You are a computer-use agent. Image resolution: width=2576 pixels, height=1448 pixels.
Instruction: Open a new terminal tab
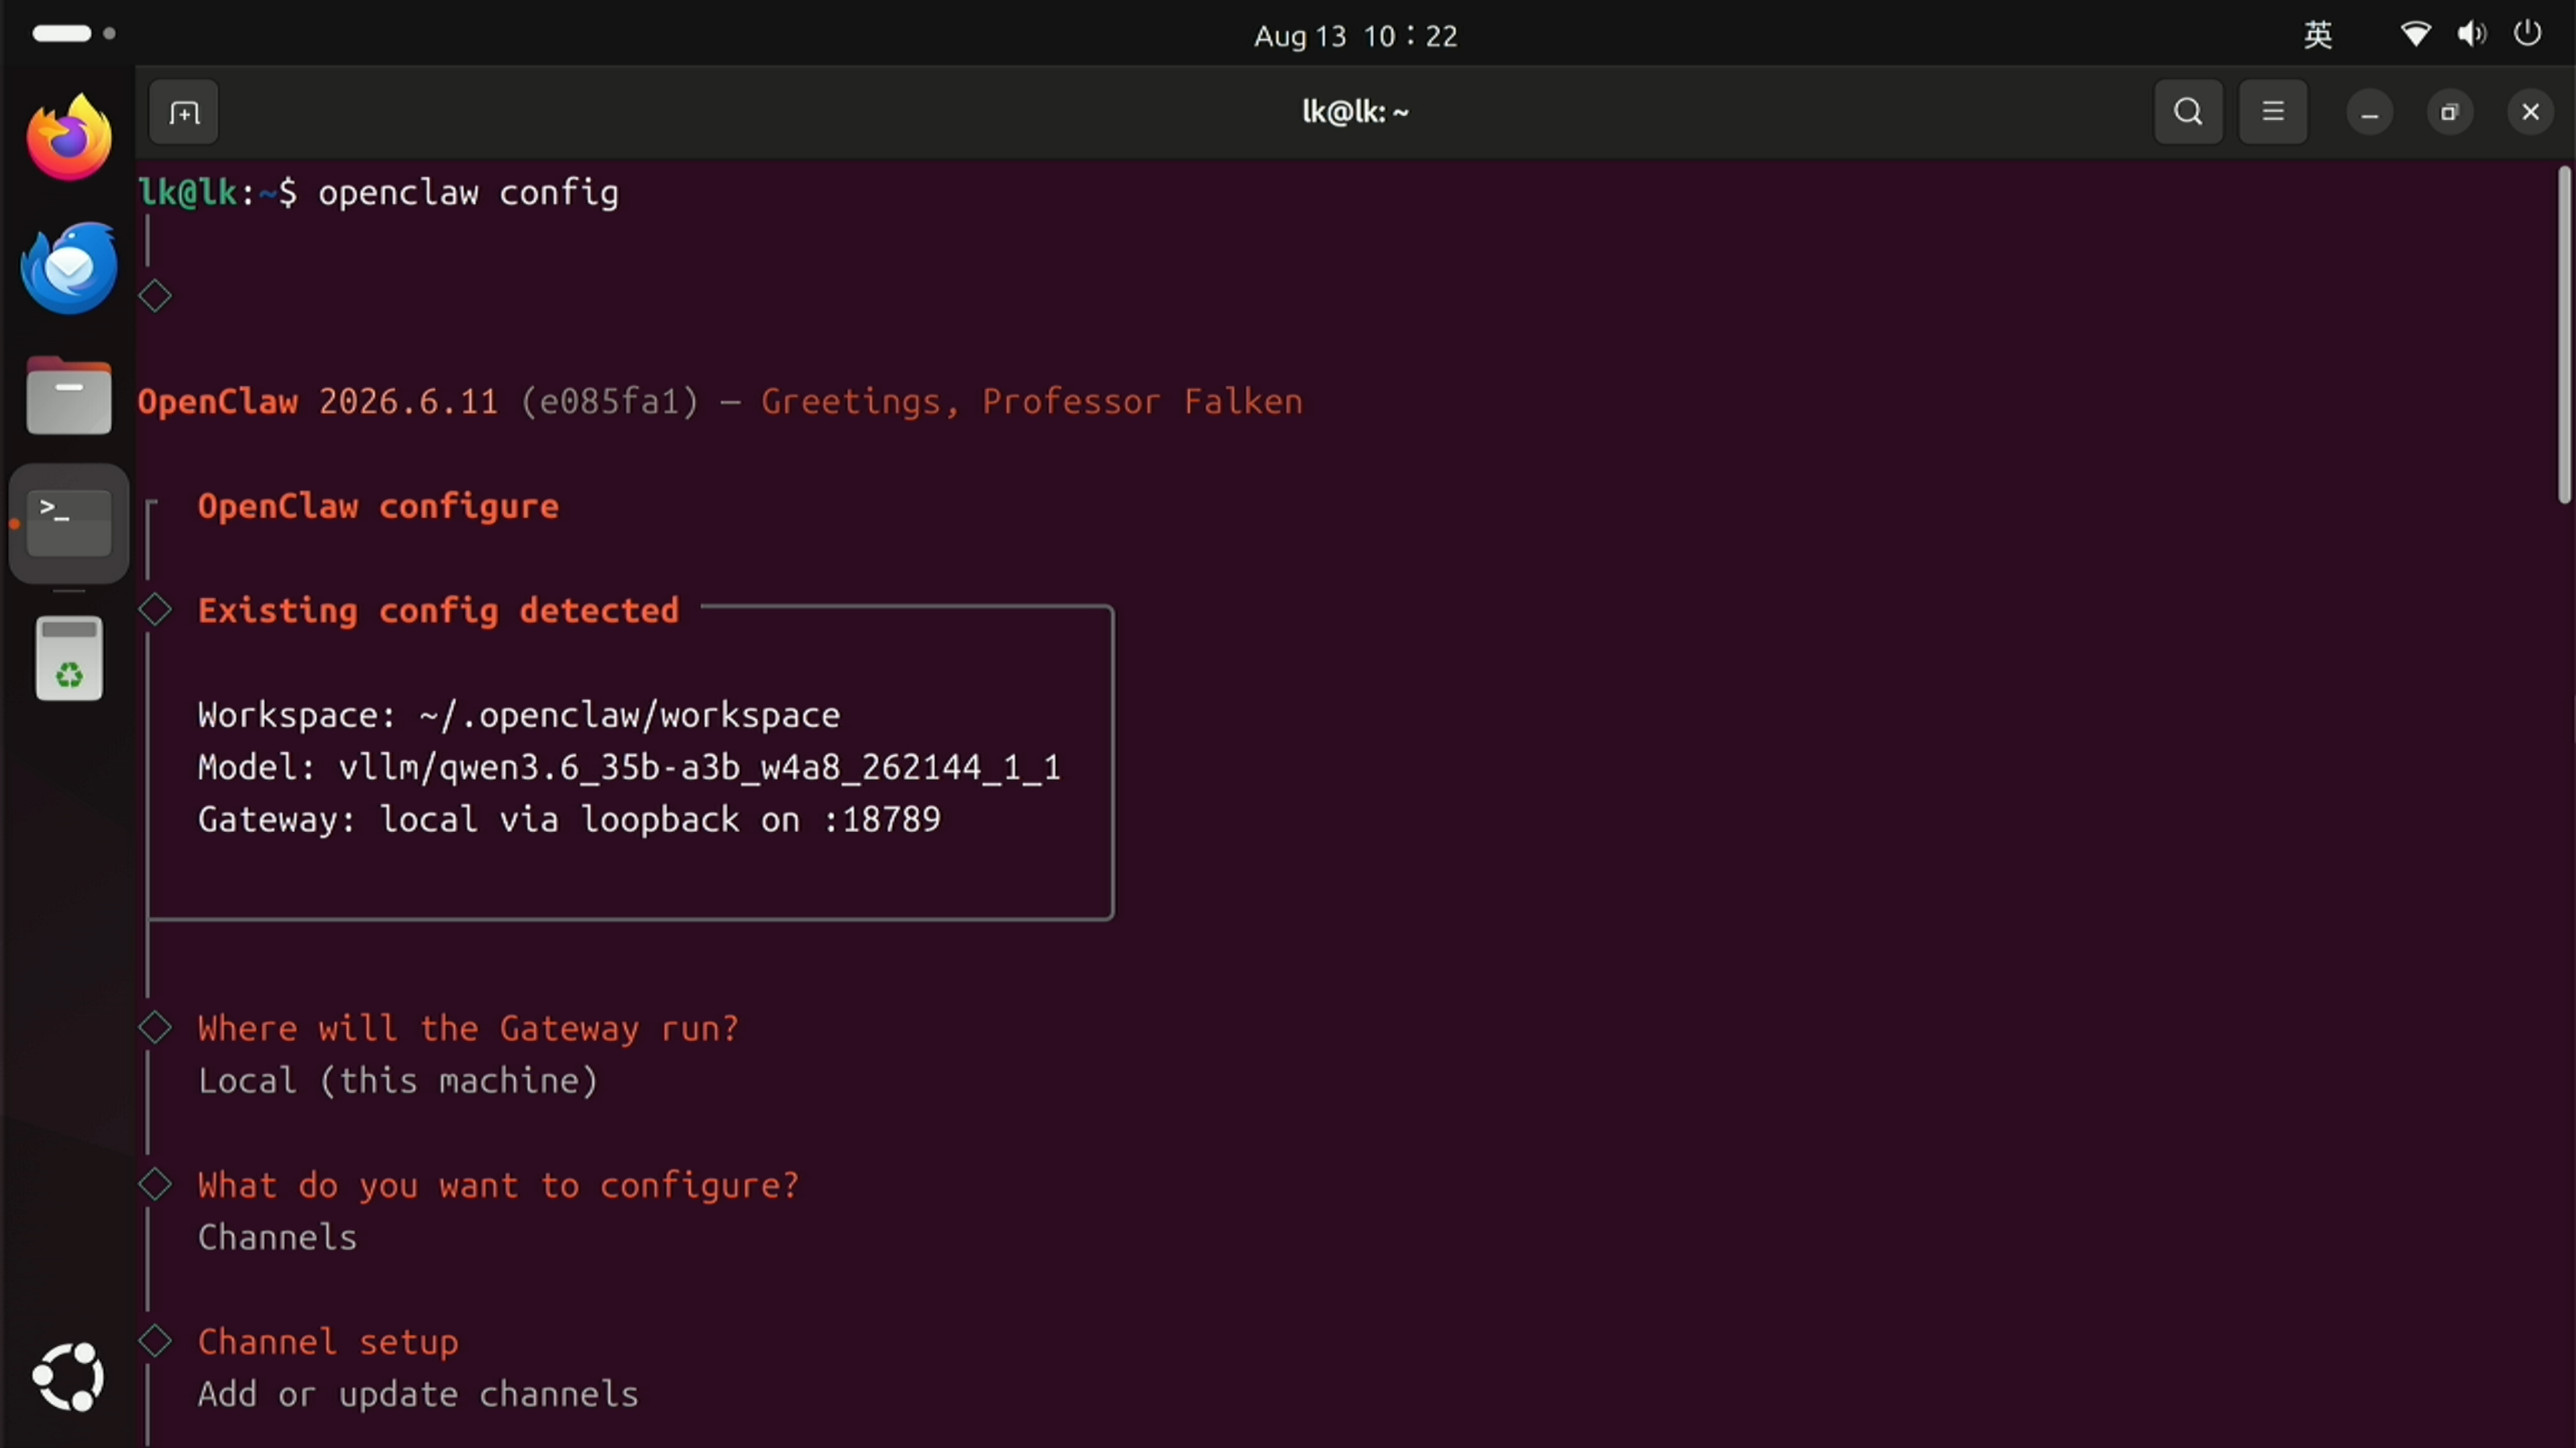pos(184,112)
